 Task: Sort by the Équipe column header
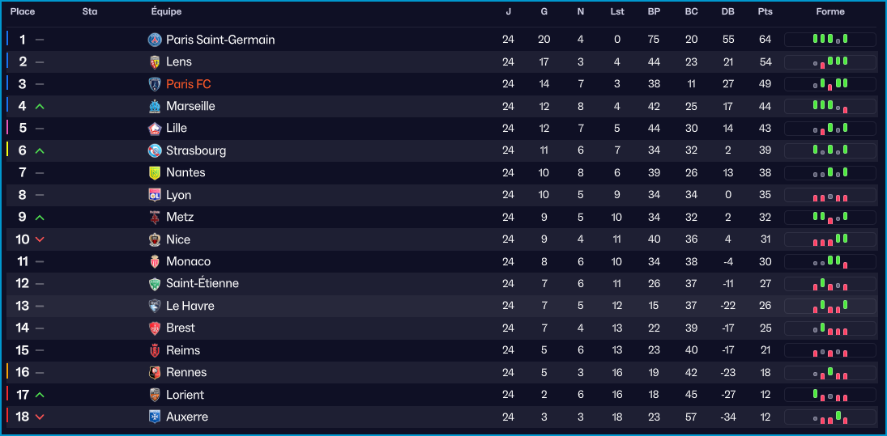[166, 12]
